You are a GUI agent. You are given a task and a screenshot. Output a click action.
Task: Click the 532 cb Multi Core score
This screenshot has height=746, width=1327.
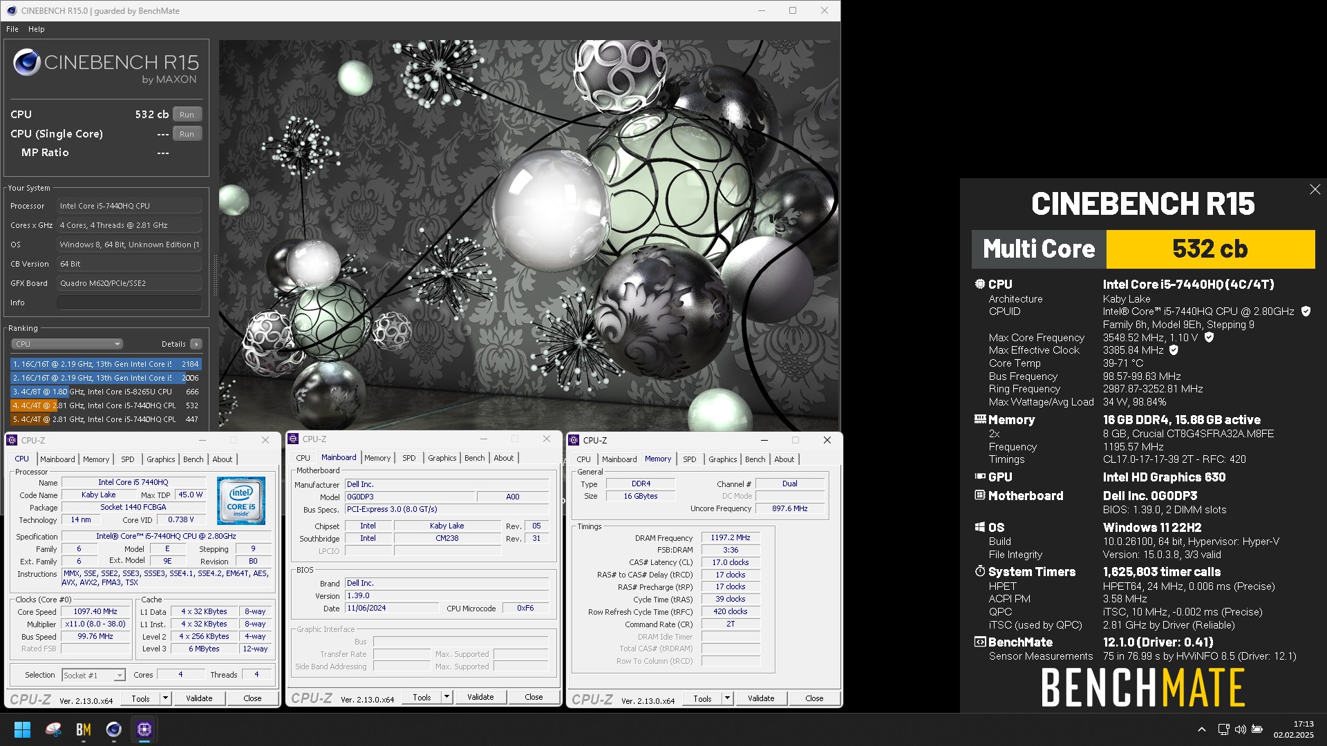(x=1210, y=249)
